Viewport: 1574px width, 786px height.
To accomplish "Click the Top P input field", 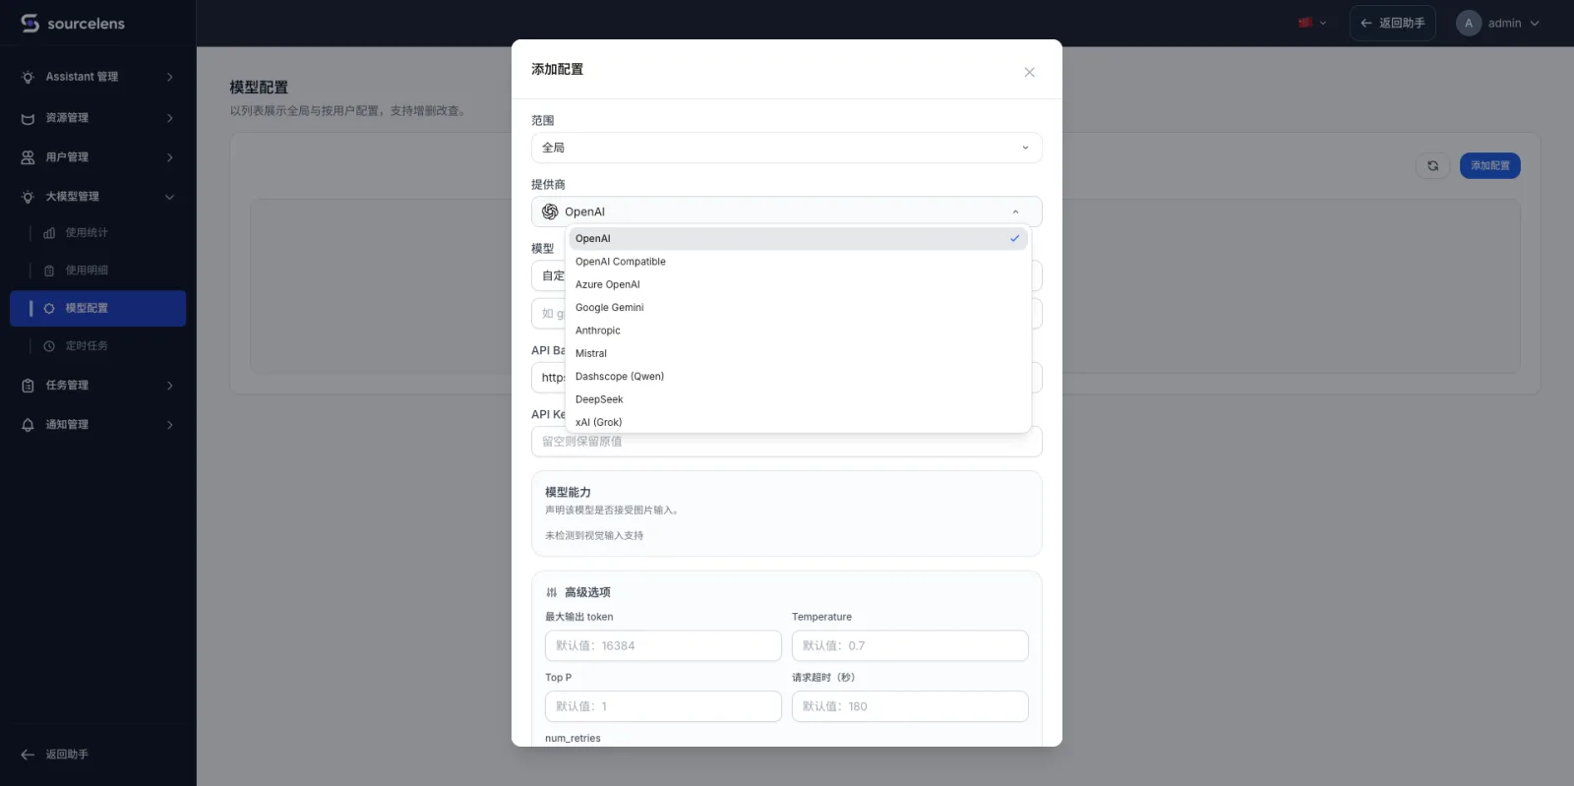I will (x=663, y=706).
